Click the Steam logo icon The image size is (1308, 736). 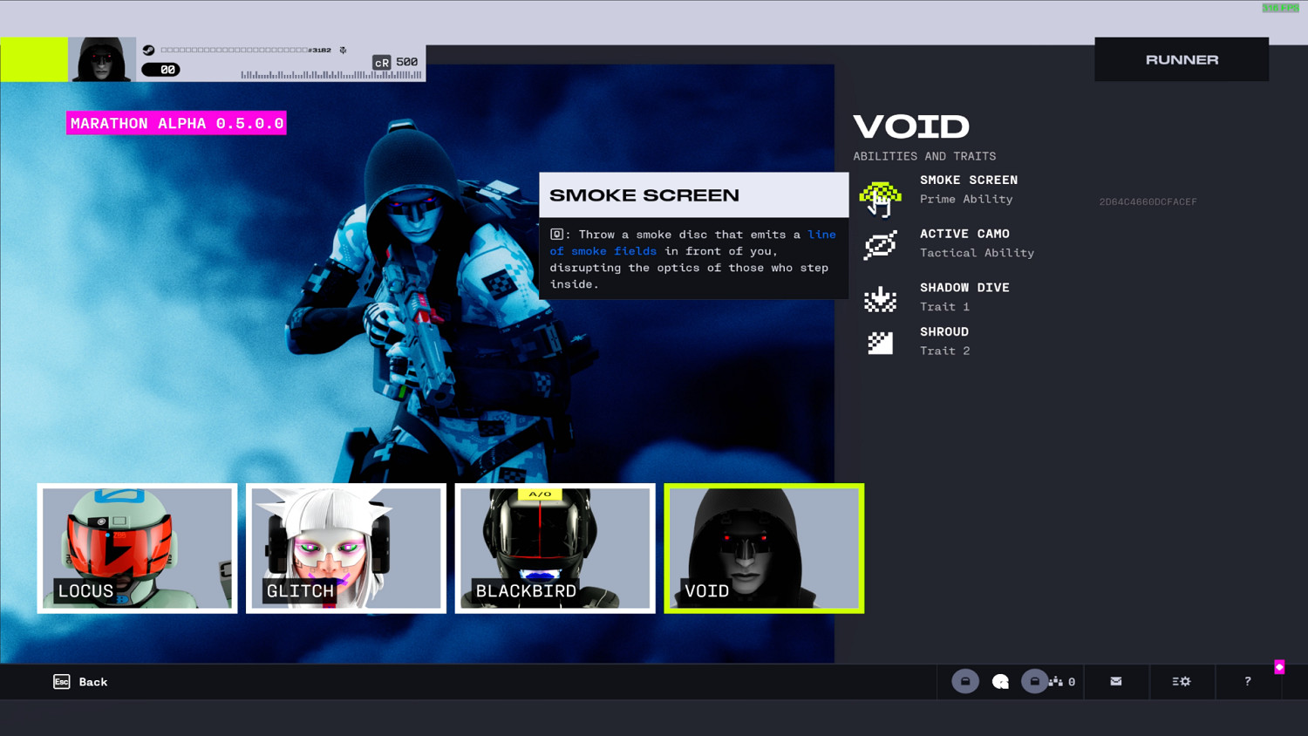(148, 51)
